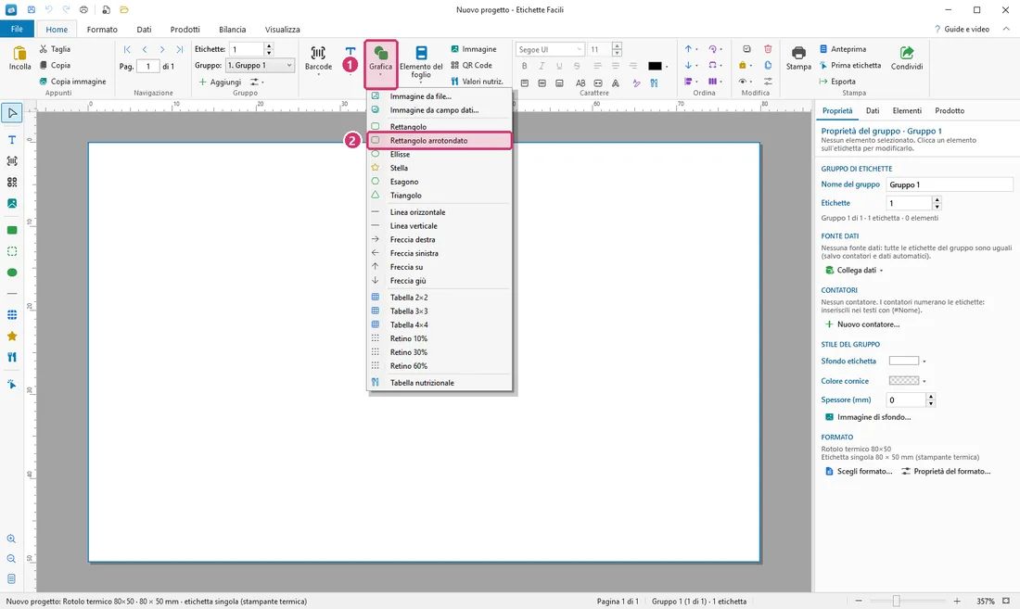Viewport: 1020px width, 609px height.
Task: Select the star shape tool in left sidebar
Action: [x=12, y=336]
